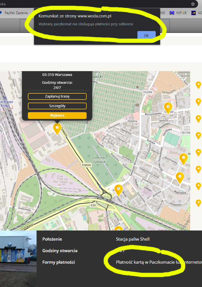The height and width of the screenshot is (287, 202).
Task: Select the map pin near Wejherowska street
Action: point(183,159)
